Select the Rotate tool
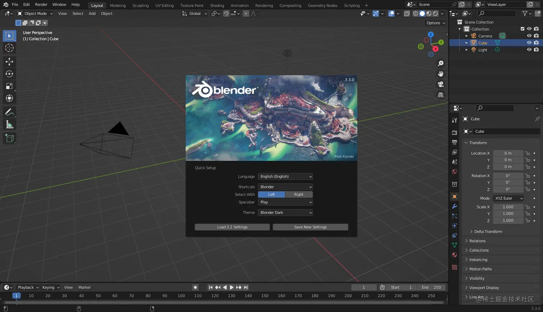Viewport: 543px width, 312px height. (9, 74)
